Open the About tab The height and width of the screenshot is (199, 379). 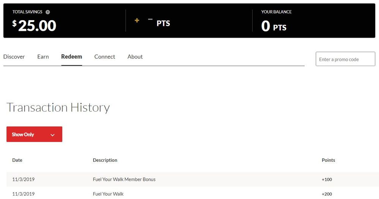[x=135, y=57]
